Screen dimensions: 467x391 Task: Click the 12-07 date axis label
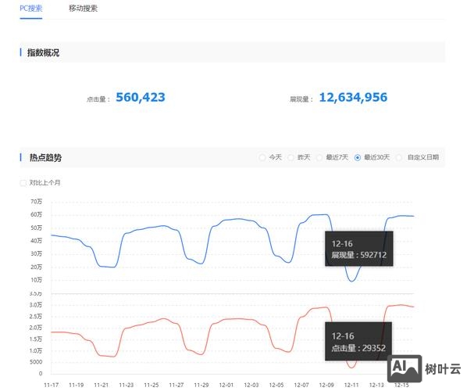tap(301, 385)
